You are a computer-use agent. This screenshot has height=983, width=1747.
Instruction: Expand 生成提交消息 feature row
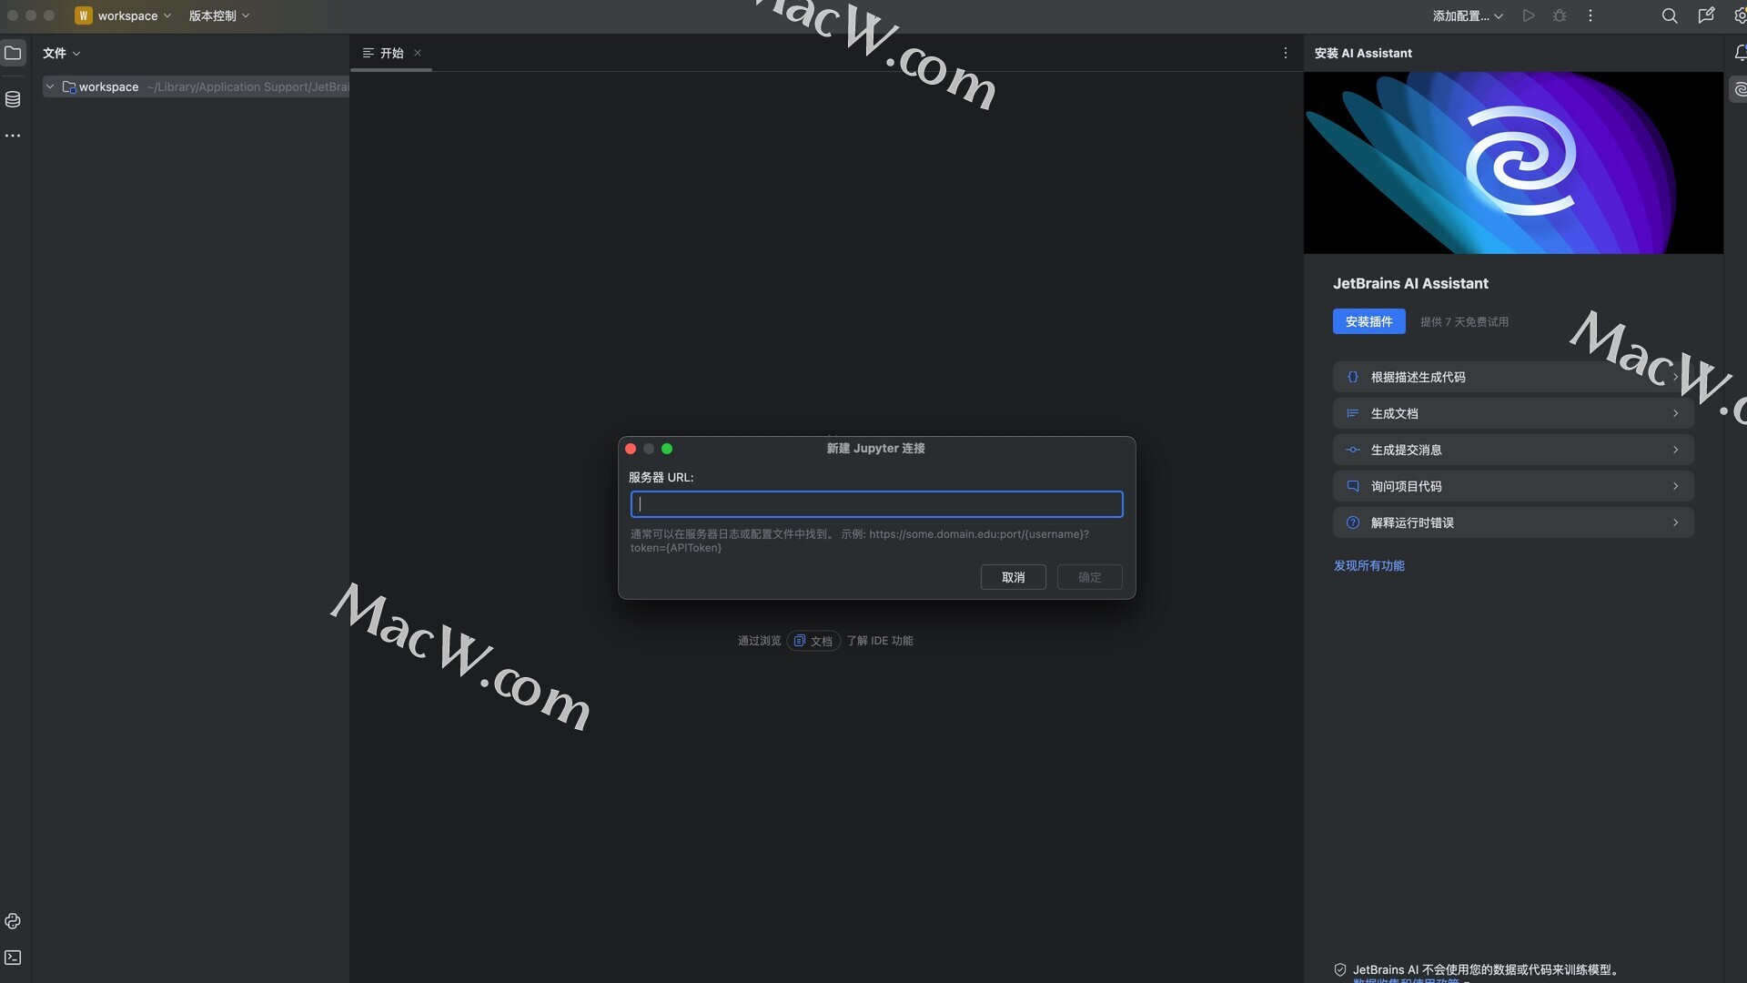[x=1513, y=450]
